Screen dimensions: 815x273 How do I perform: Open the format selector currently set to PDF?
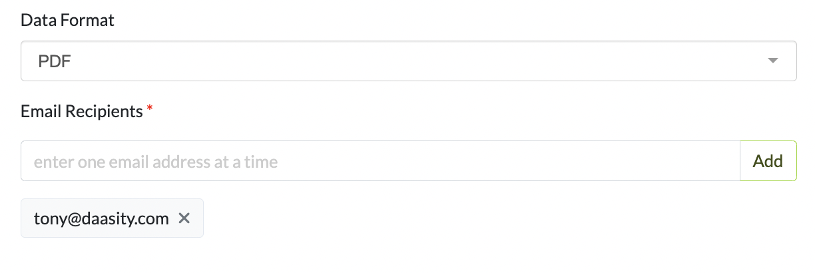[x=408, y=61]
